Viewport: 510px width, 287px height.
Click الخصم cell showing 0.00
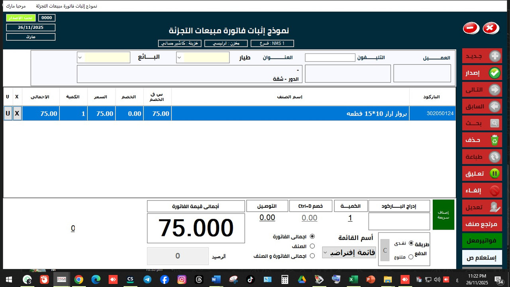click(129, 114)
